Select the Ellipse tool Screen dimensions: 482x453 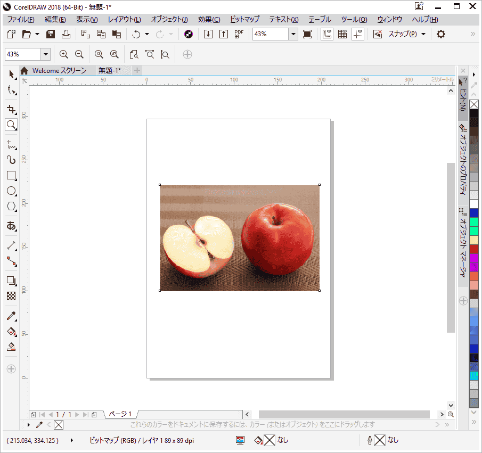[x=11, y=191]
